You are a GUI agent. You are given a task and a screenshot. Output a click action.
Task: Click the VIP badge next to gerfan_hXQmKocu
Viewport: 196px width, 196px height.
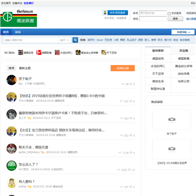(x=42, y=152)
